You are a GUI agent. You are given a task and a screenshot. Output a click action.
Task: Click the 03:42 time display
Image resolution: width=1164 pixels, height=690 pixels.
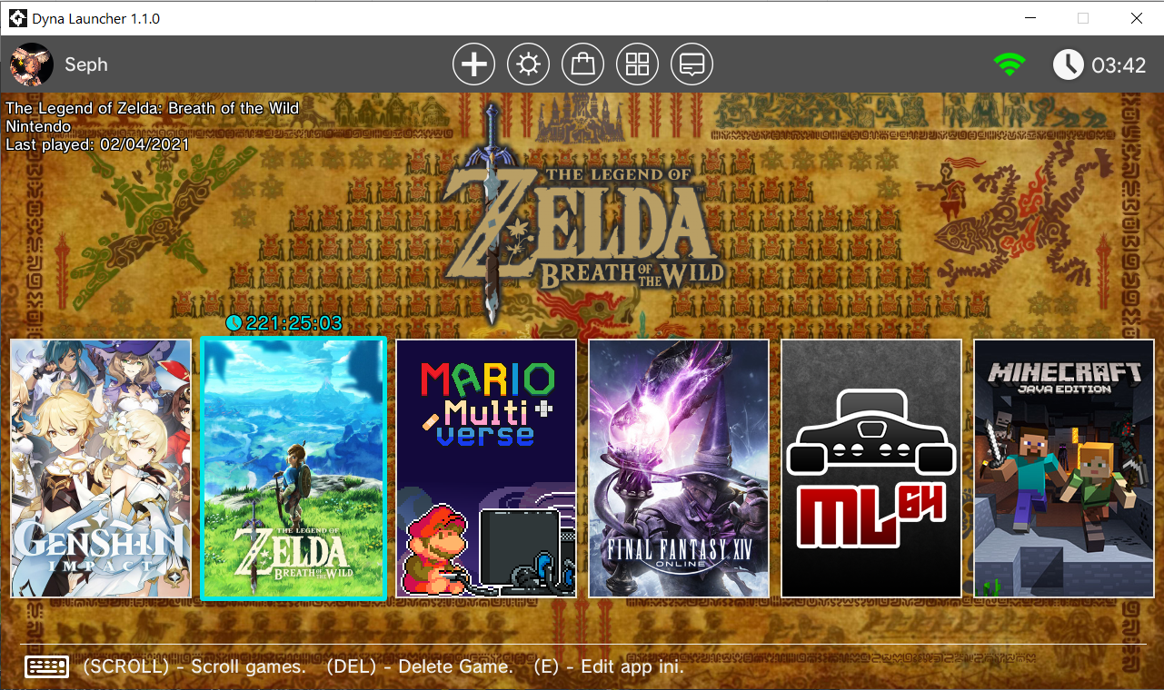tap(1119, 65)
